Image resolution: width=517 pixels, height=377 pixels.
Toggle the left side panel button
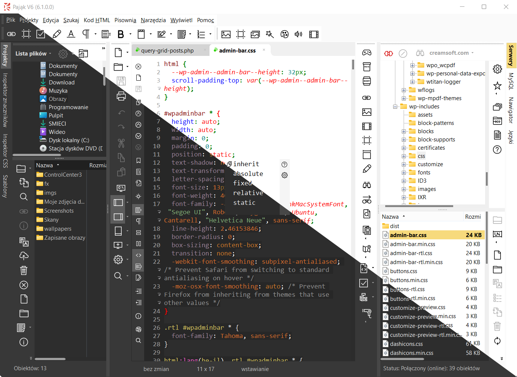point(118,203)
